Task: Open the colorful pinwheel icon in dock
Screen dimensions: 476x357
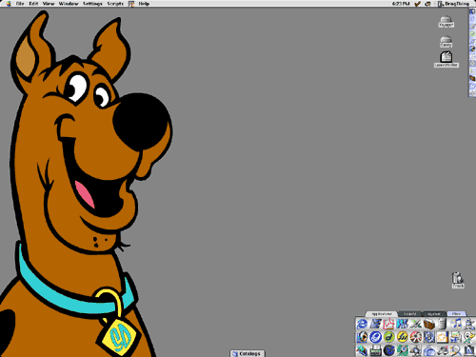Action: click(x=416, y=337)
